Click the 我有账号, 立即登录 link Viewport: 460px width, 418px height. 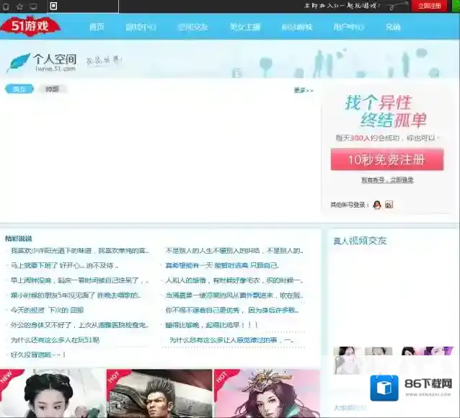tap(387, 180)
